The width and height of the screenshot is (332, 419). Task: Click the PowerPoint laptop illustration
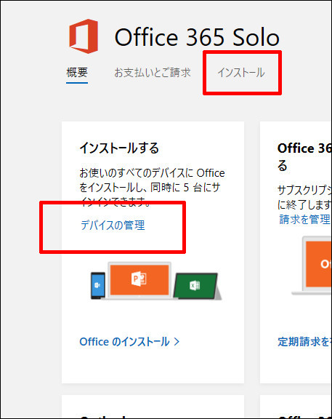pos(139,280)
